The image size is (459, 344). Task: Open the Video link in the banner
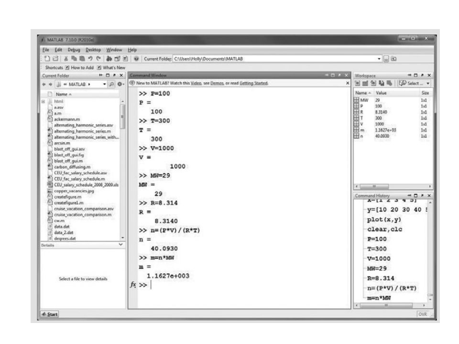(x=196, y=83)
